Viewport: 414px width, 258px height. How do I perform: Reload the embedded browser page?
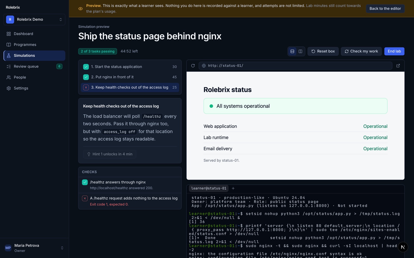[193, 66]
